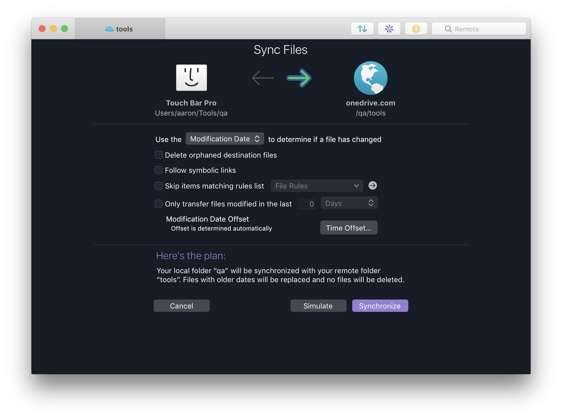562x419 pixels.
Task: Click the Remote search field
Action: pyautogui.click(x=479, y=29)
